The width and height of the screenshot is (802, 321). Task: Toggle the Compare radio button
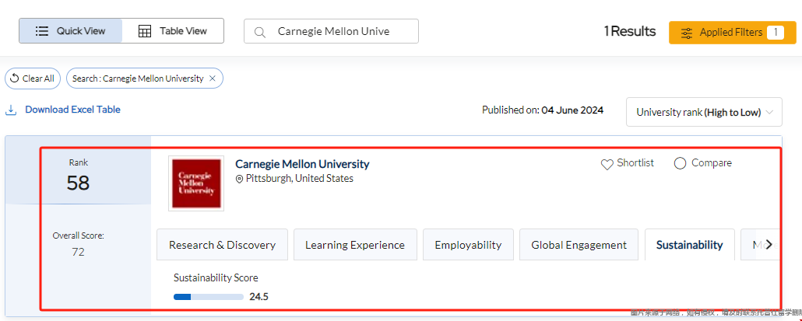(x=680, y=163)
